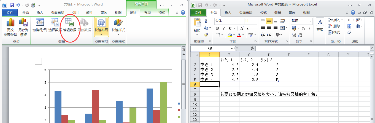The height and width of the screenshot is (123, 375).
Task: Open Excel's 数据 (Data) tab
Action: 278,12
